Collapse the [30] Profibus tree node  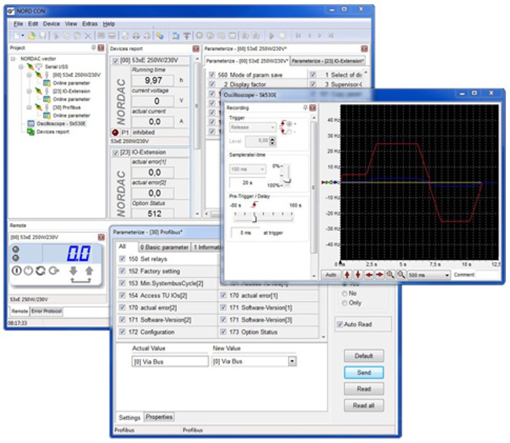coord(29,107)
